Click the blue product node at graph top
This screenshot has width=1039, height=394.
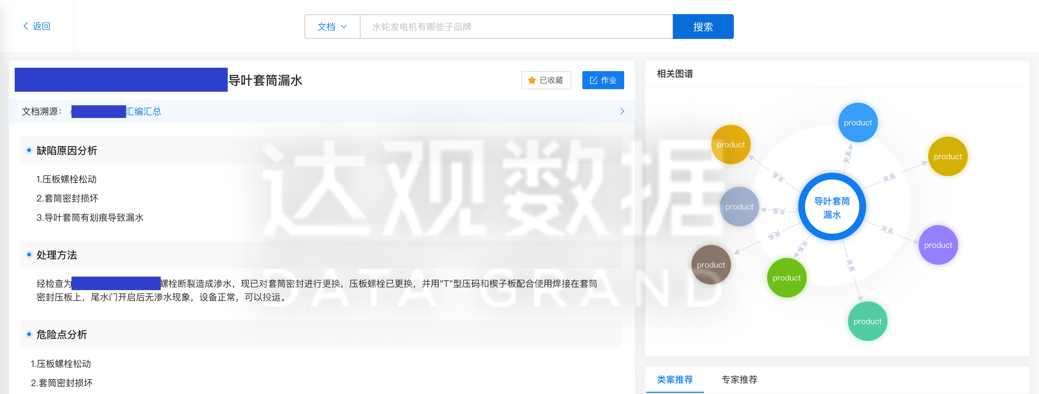click(x=858, y=122)
